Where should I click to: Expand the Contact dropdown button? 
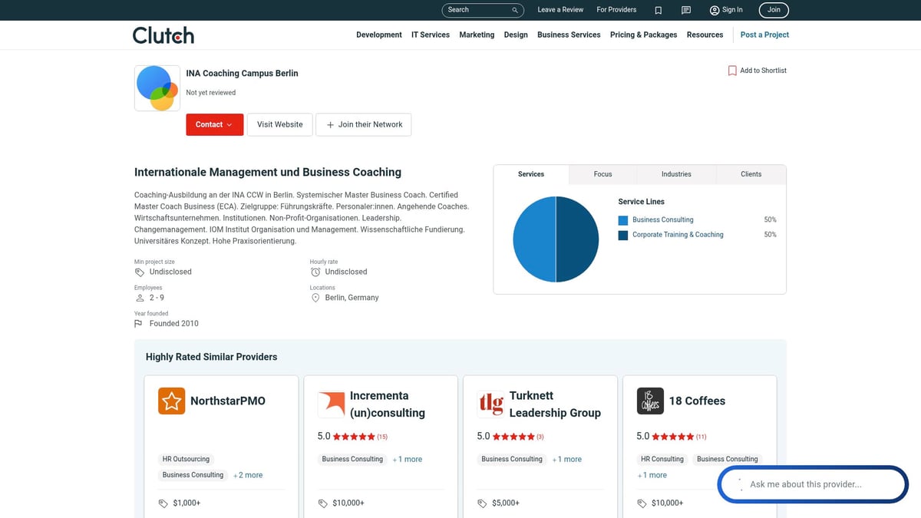[214, 124]
